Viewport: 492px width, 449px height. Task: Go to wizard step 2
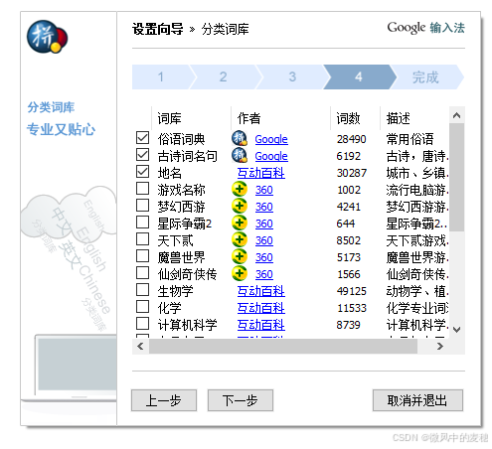(224, 76)
